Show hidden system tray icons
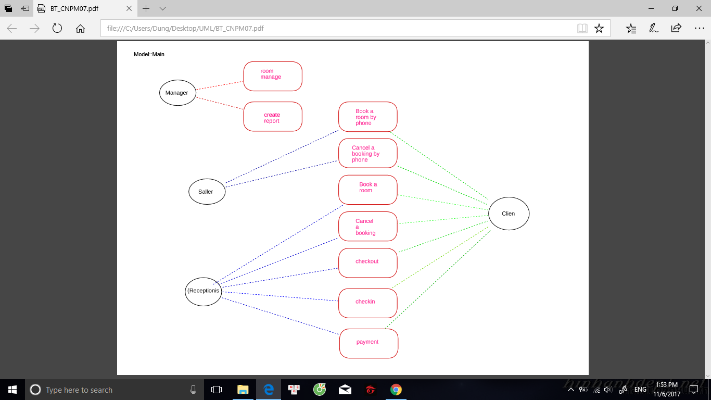Screen dimensions: 711x400 [x=571, y=390]
